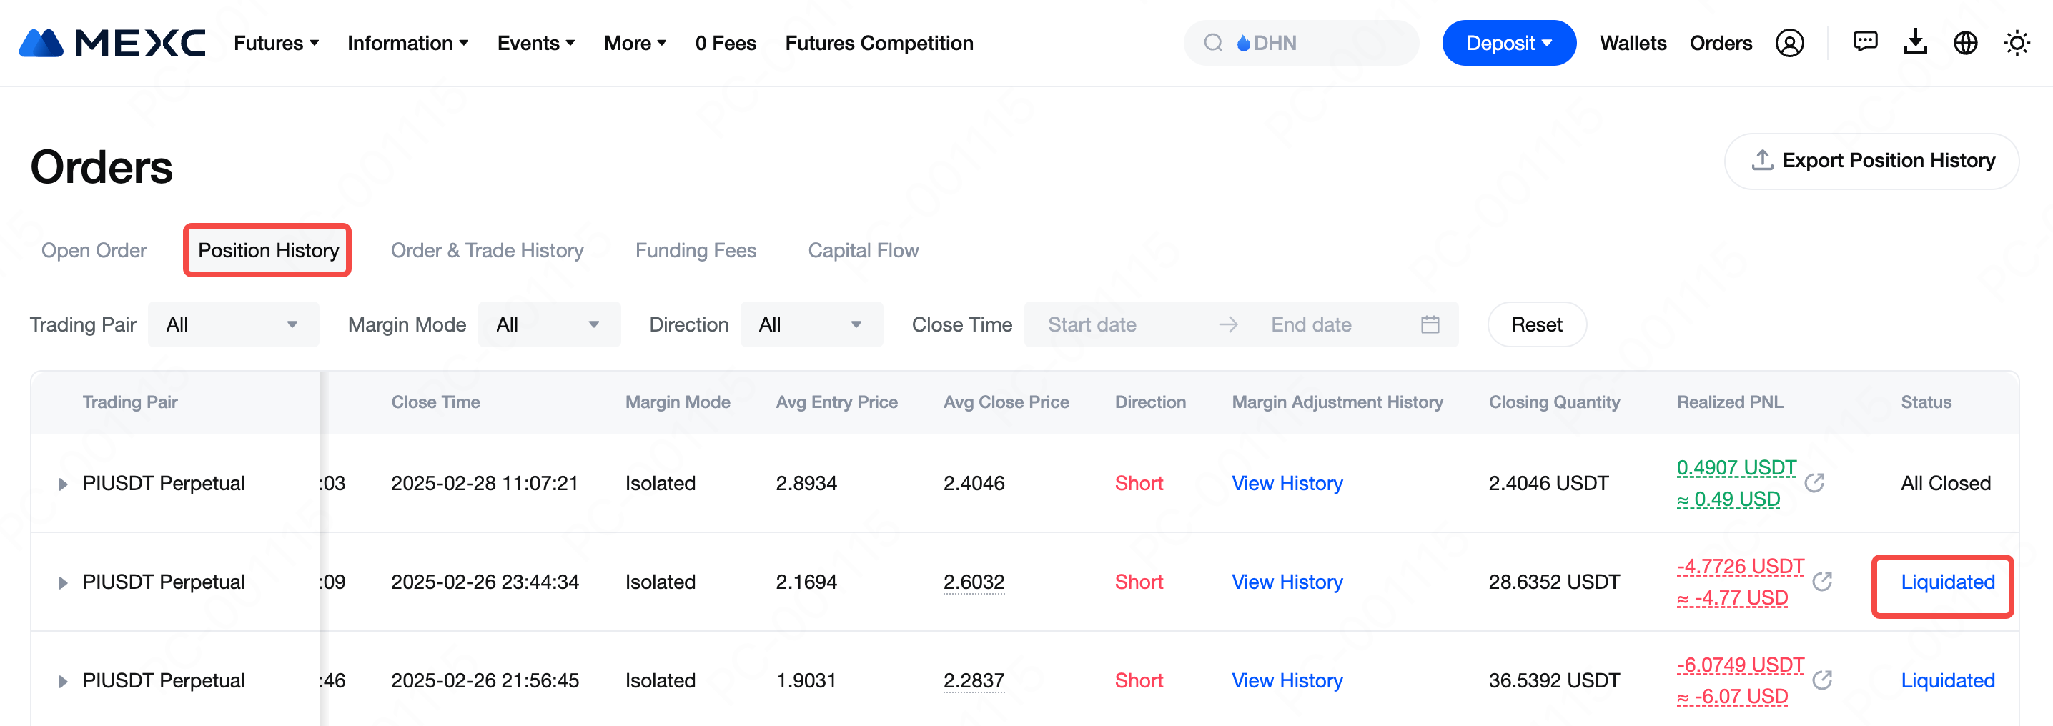Viewport: 2053px width, 726px height.
Task: Open the Margin Mode filter dropdown
Action: (548, 325)
